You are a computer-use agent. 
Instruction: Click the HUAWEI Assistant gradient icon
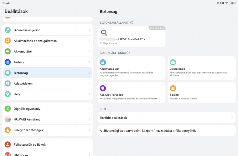click(8, 119)
